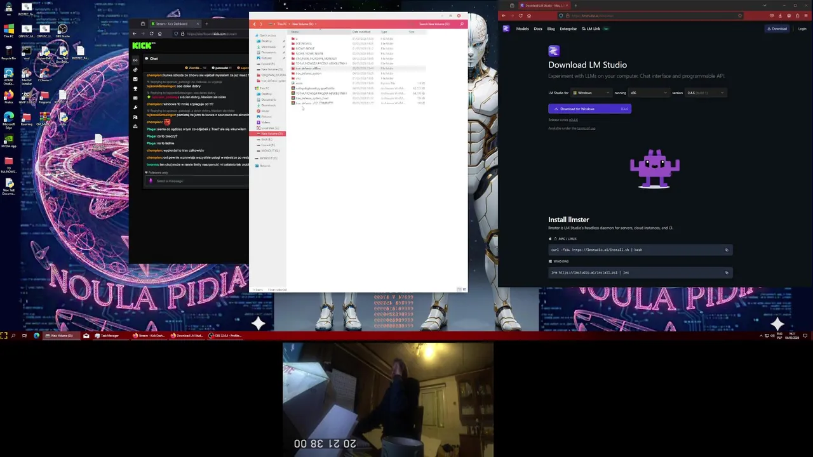Open the 0.4.6 version dropdown
The height and width of the screenshot is (457, 813).
pos(705,93)
